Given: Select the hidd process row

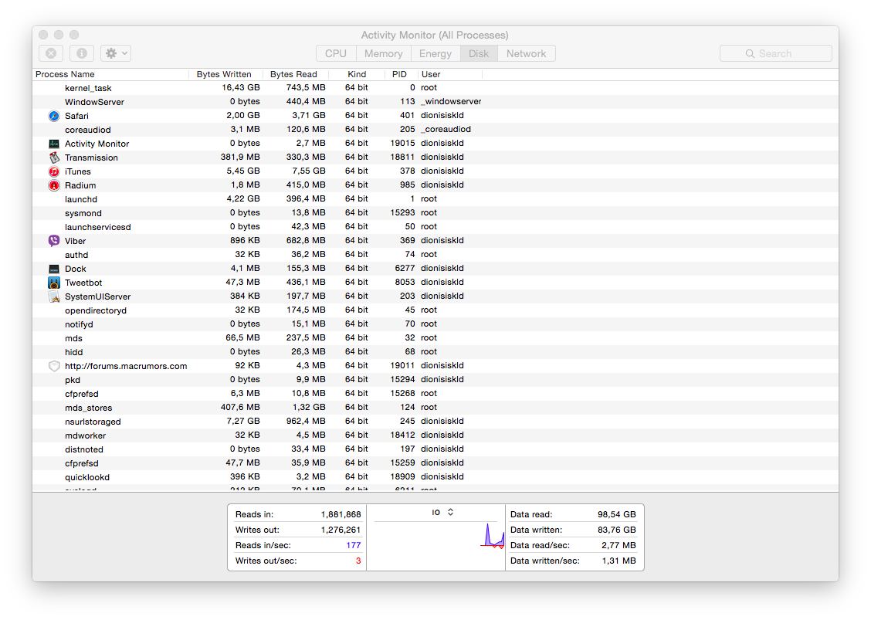Looking at the screenshot, I should (435, 351).
